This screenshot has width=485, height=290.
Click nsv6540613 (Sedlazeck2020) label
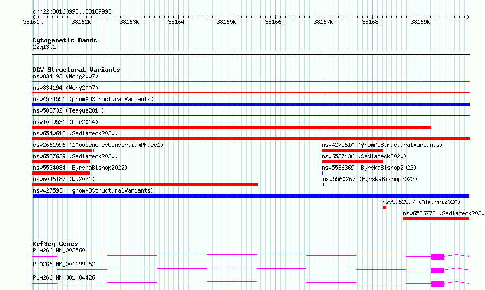75,133
